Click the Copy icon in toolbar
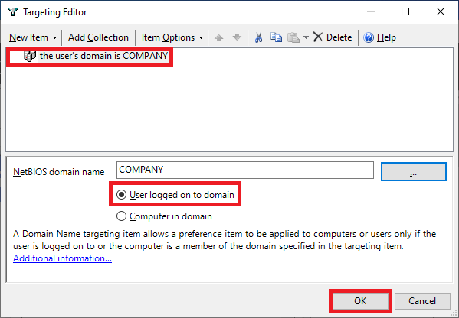459x318 pixels. tap(276, 37)
